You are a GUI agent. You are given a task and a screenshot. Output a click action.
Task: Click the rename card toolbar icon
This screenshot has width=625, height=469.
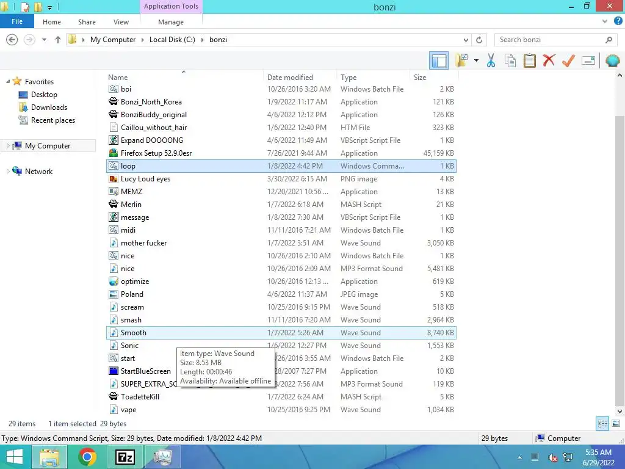pos(588,60)
